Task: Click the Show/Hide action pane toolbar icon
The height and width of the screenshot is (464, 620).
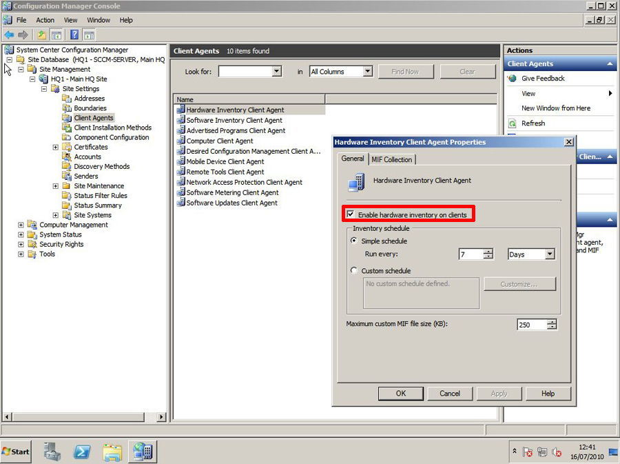Action: (89, 34)
